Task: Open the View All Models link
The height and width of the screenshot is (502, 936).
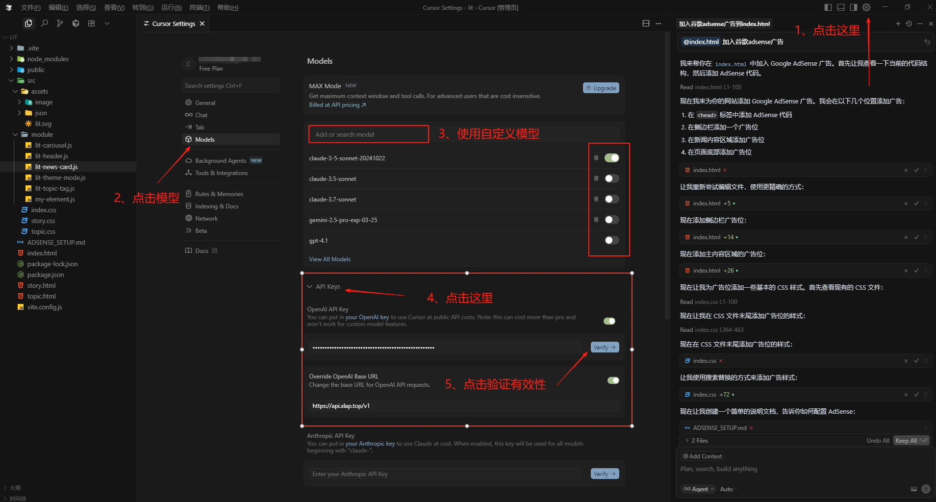Action: tap(329, 259)
